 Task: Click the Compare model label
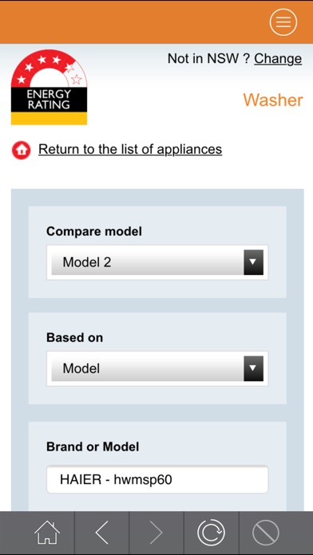click(x=94, y=231)
